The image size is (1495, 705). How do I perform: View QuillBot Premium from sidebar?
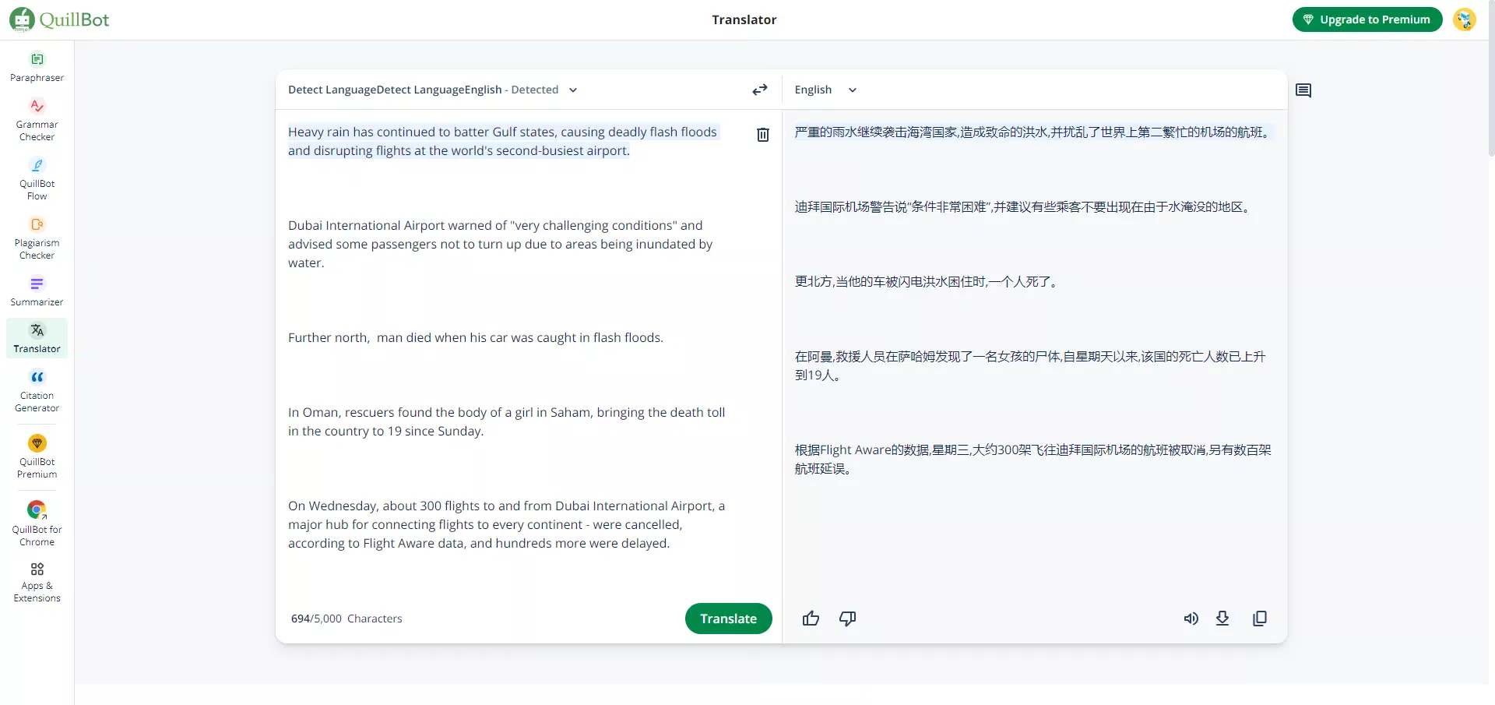pyautogui.click(x=37, y=456)
